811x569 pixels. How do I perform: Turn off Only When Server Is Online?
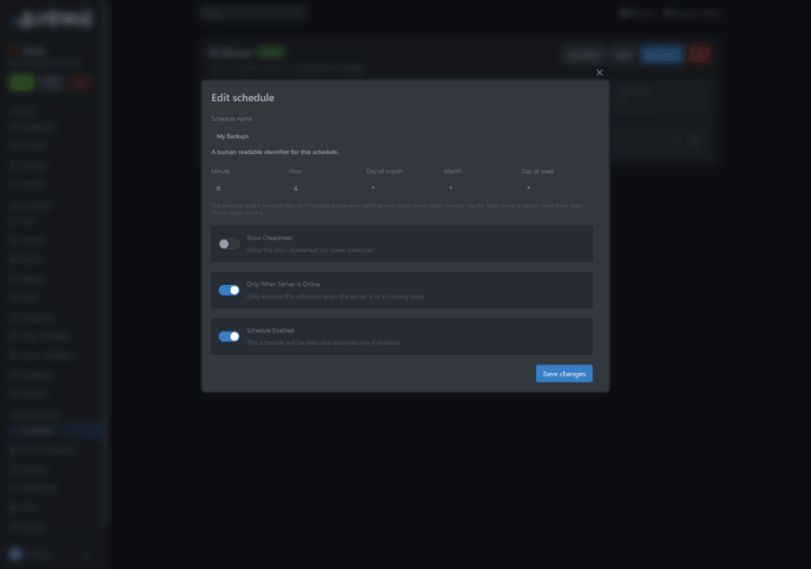click(x=229, y=290)
